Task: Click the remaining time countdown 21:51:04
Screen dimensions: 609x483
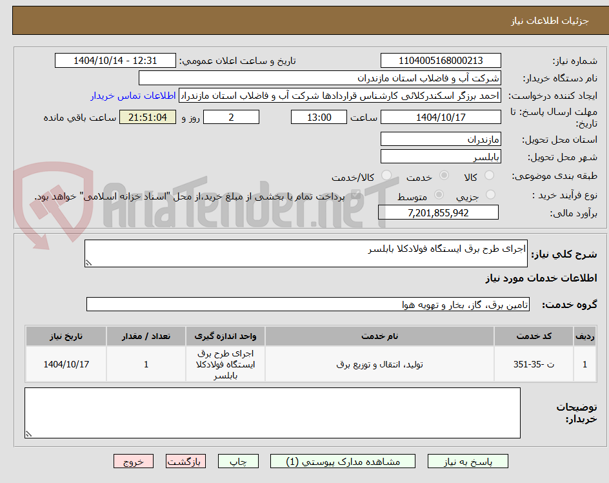Action: tap(148, 117)
